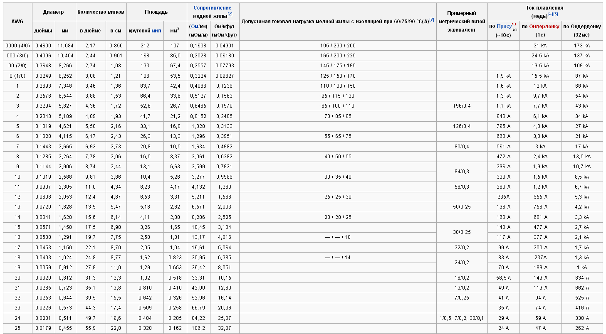Follow the 'мил' link in 'круговой мил'
The height and width of the screenshot is (334, 606).
156,31
